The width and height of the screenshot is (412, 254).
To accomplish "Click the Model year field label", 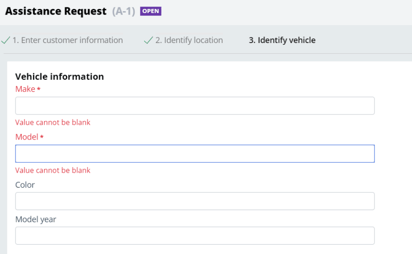I will pyautogui.click(x=36, y=219).
